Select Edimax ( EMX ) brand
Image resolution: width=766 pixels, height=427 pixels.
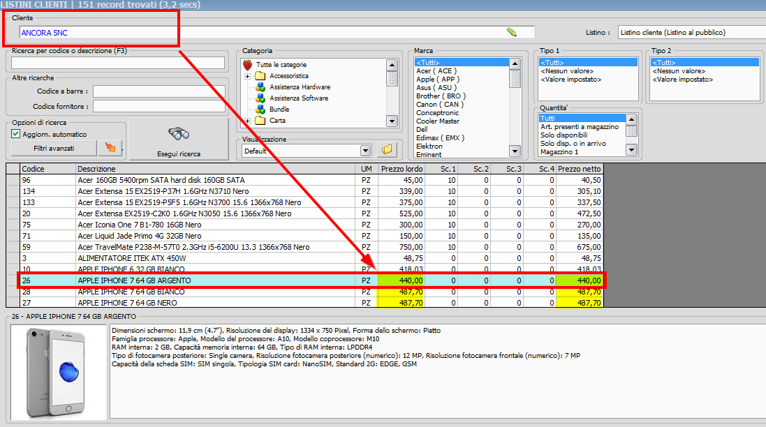(440, 137)
